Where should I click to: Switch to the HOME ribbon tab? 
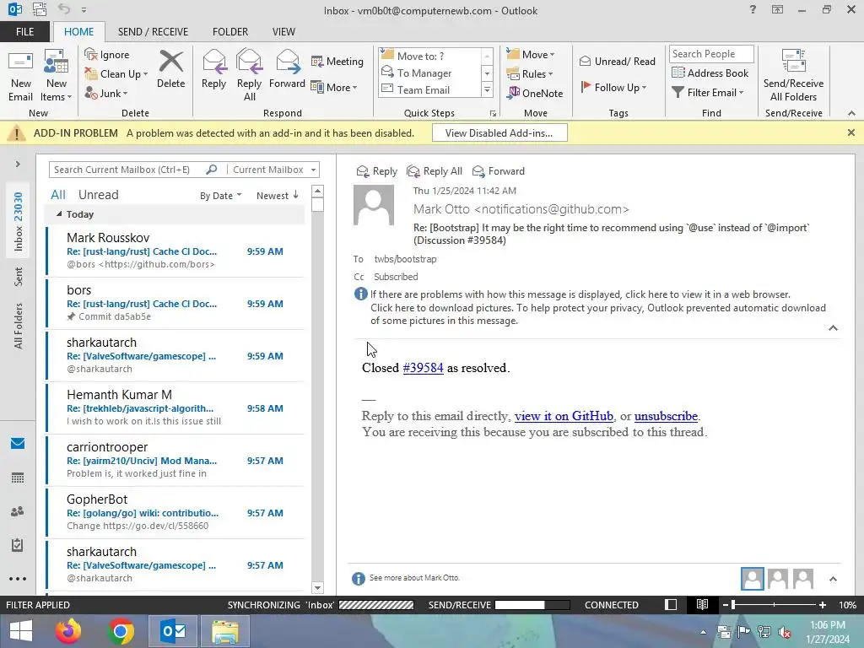tap(78, 32)
